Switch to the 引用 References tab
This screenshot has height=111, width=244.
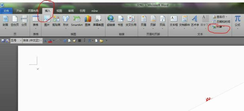(x=82, y=11)
